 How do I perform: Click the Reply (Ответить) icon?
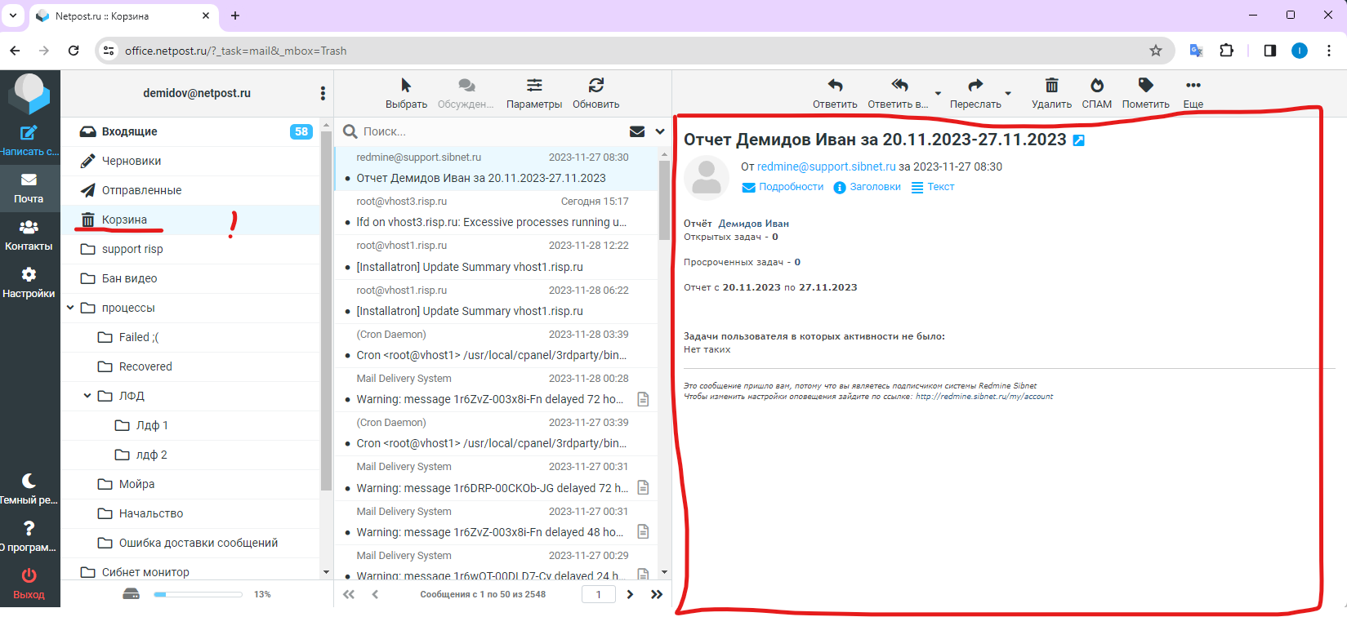pos(835,86)
